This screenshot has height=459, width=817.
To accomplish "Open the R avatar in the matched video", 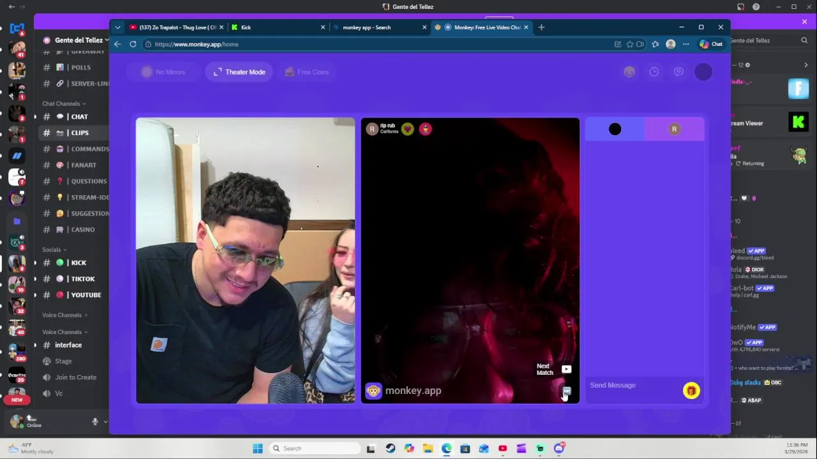I will [372, 129].
